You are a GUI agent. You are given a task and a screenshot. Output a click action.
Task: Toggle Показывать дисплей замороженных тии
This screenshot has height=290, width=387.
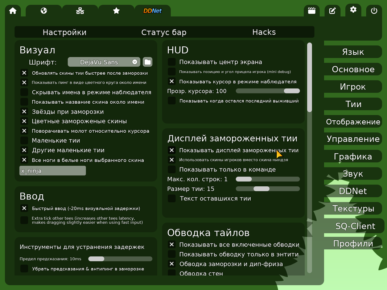(172, 150)
